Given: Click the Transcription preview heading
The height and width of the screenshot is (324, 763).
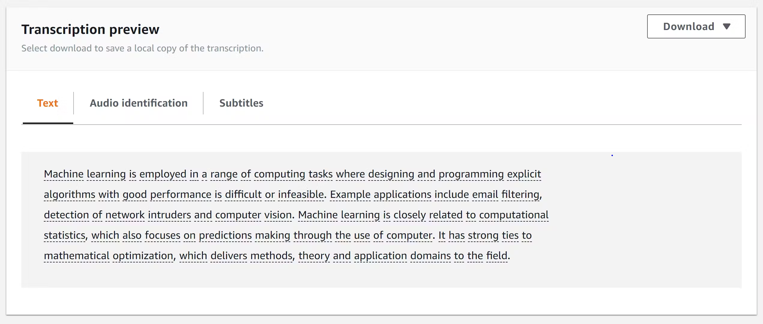Looking at the screenshot, I should (x=90, y=29).
